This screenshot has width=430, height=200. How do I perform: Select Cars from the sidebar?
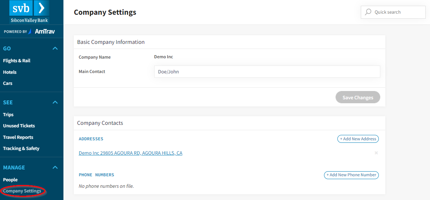tap(8, 83)
